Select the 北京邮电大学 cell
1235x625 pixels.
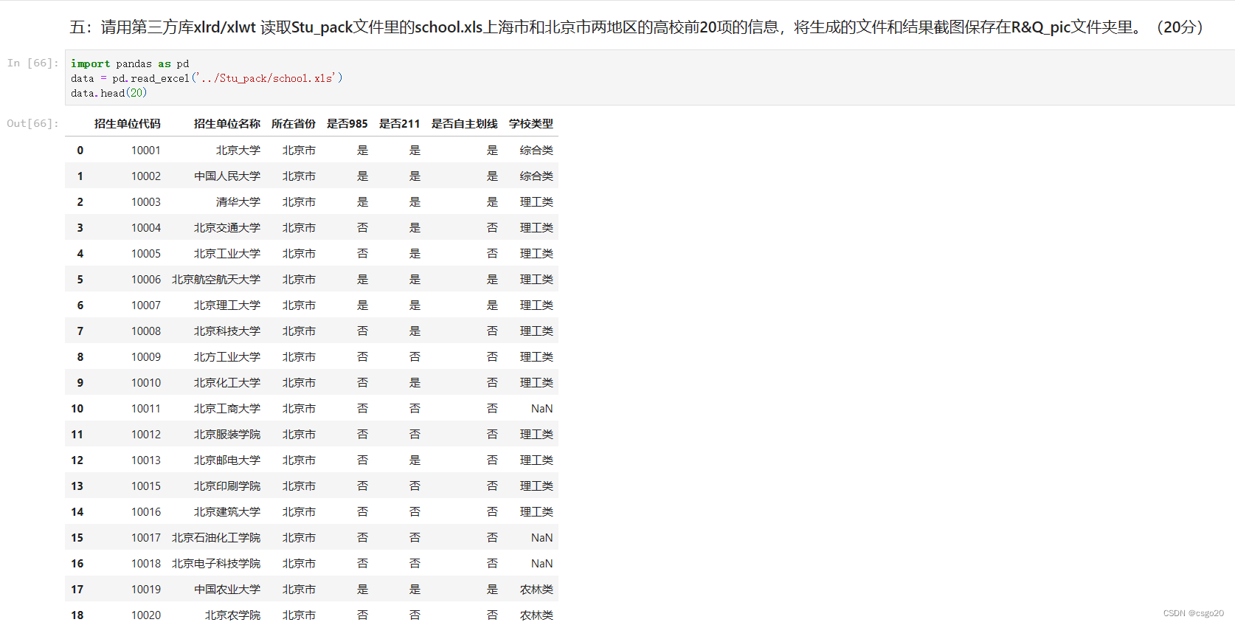(226, 460)
